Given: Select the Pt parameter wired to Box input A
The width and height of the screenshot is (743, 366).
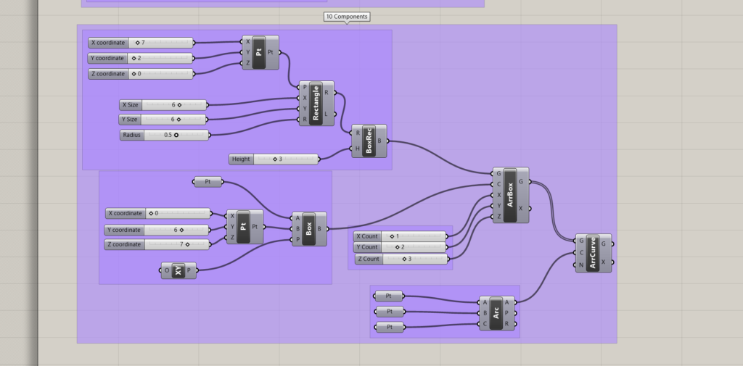Looking at the screenshot, I should (x=208, y=182).
